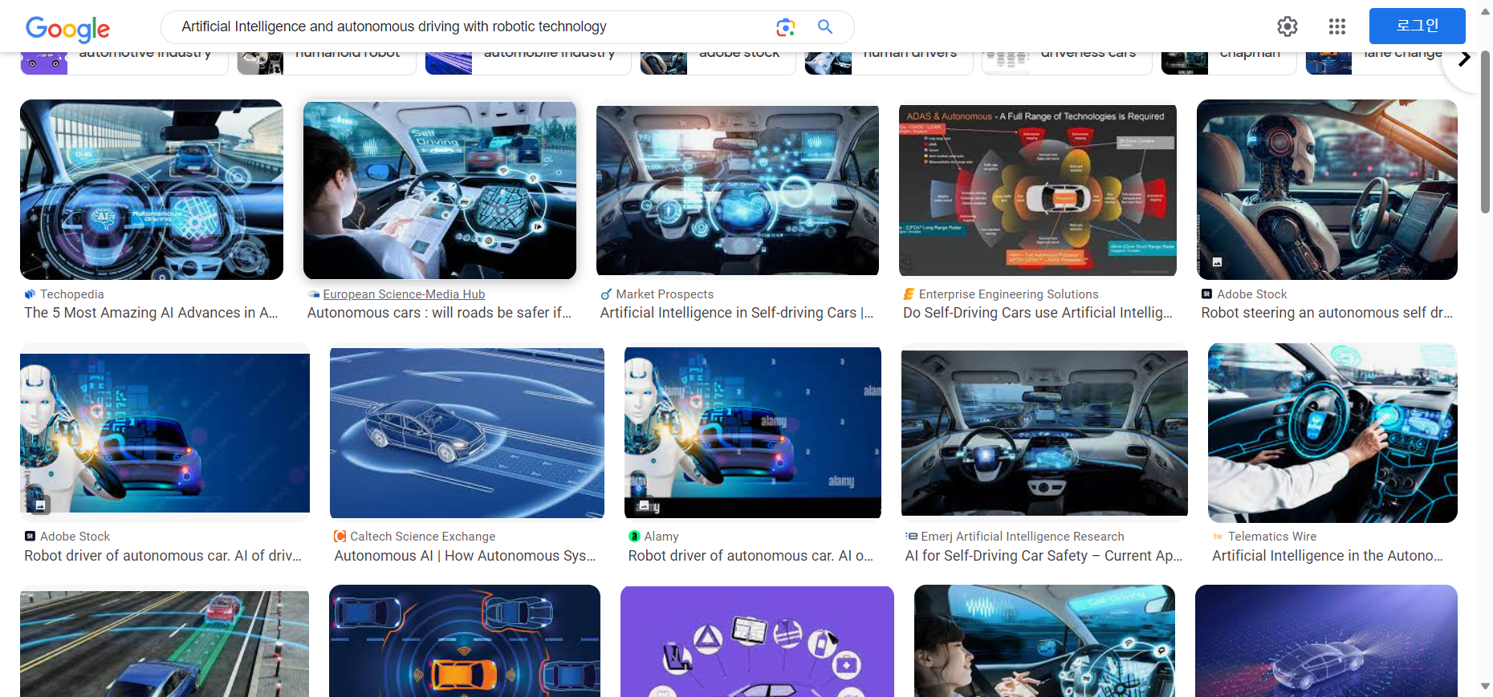Open the Market Prospects cockpit image
1493x697 pixels.
(738, 190)
